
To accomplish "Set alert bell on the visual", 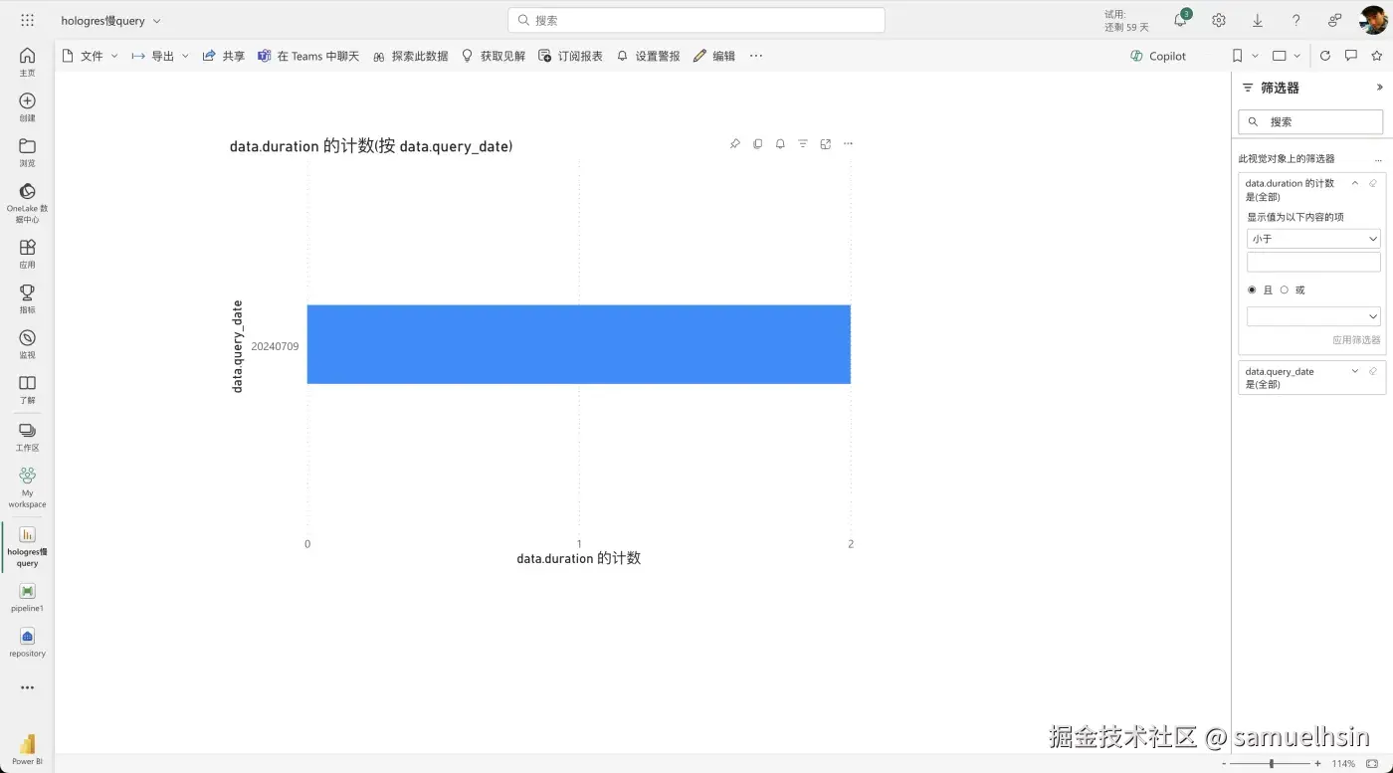I will 780,144.
